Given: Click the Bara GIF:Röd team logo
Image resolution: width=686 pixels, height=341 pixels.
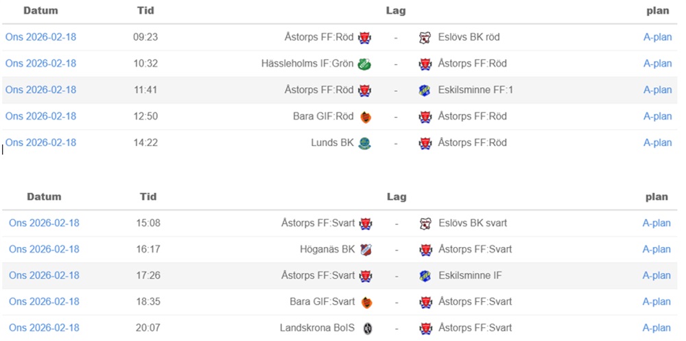Looking at the screenshot, I should [x=365, y=117].
